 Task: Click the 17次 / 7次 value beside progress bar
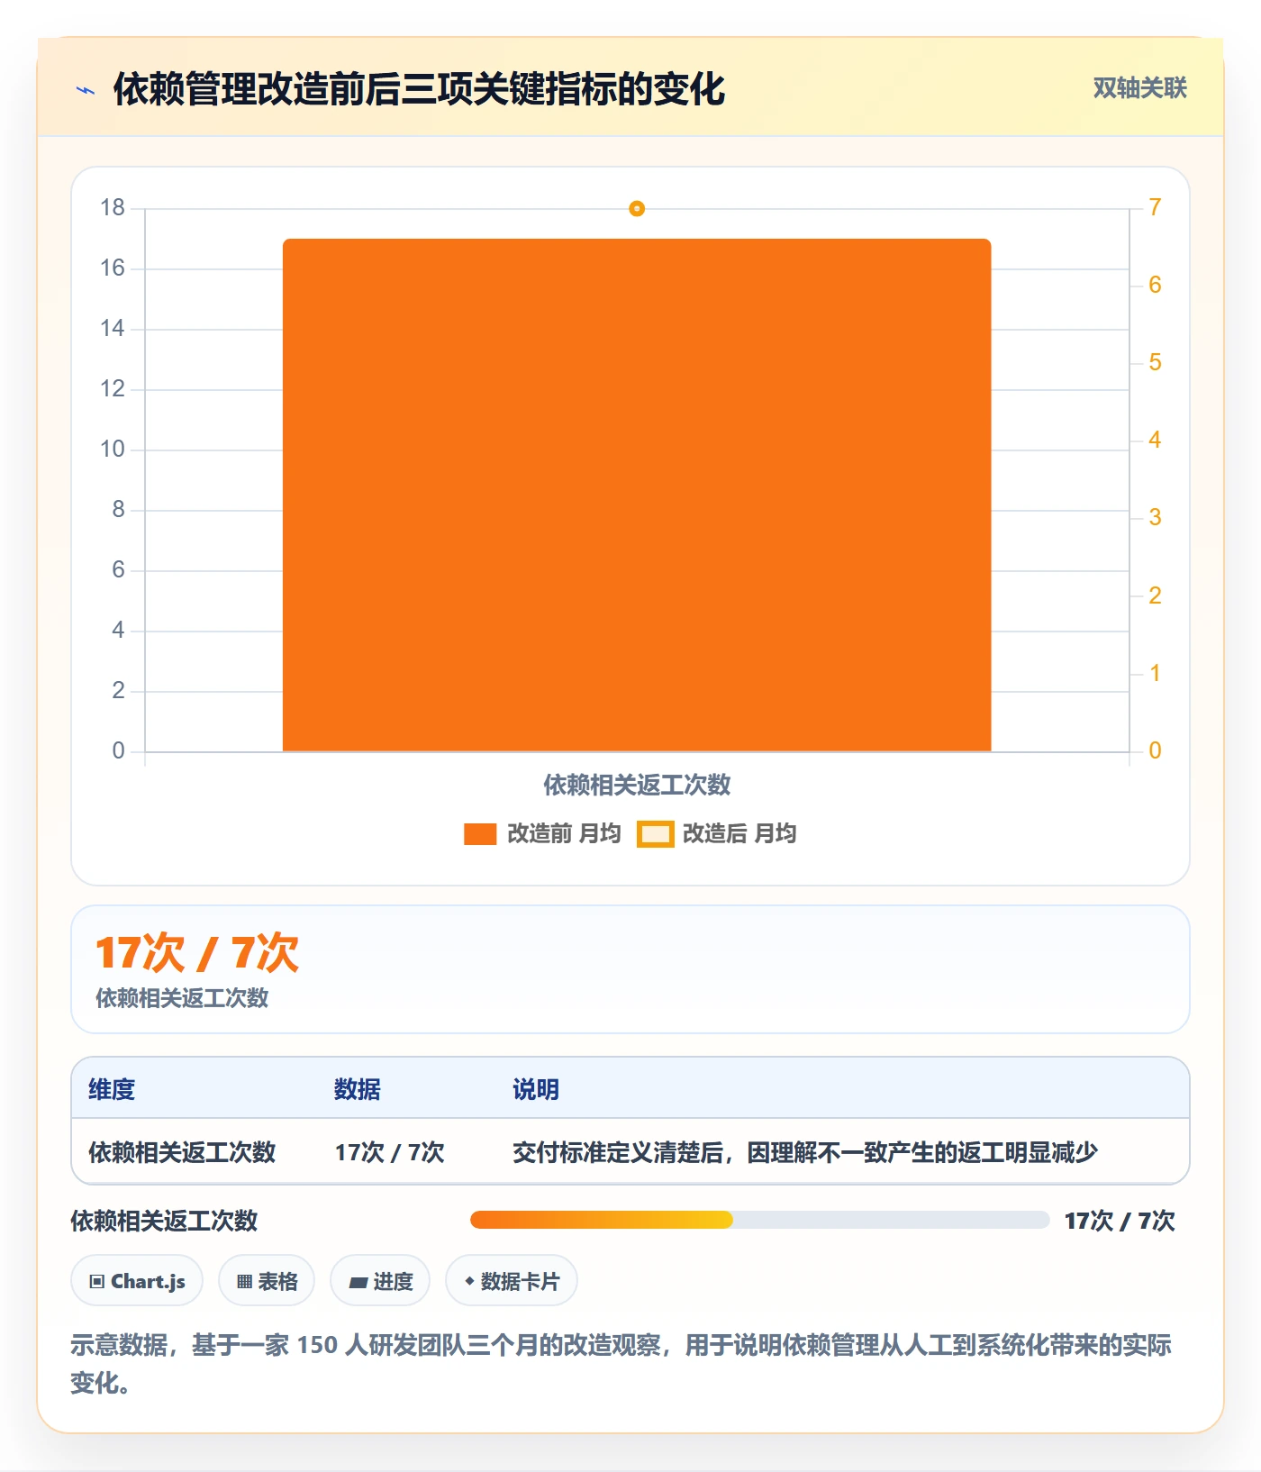(1120, 1221)
